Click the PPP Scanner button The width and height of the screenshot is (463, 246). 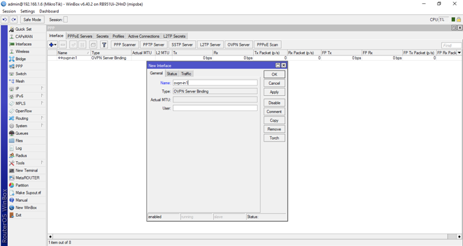point(125,45)
